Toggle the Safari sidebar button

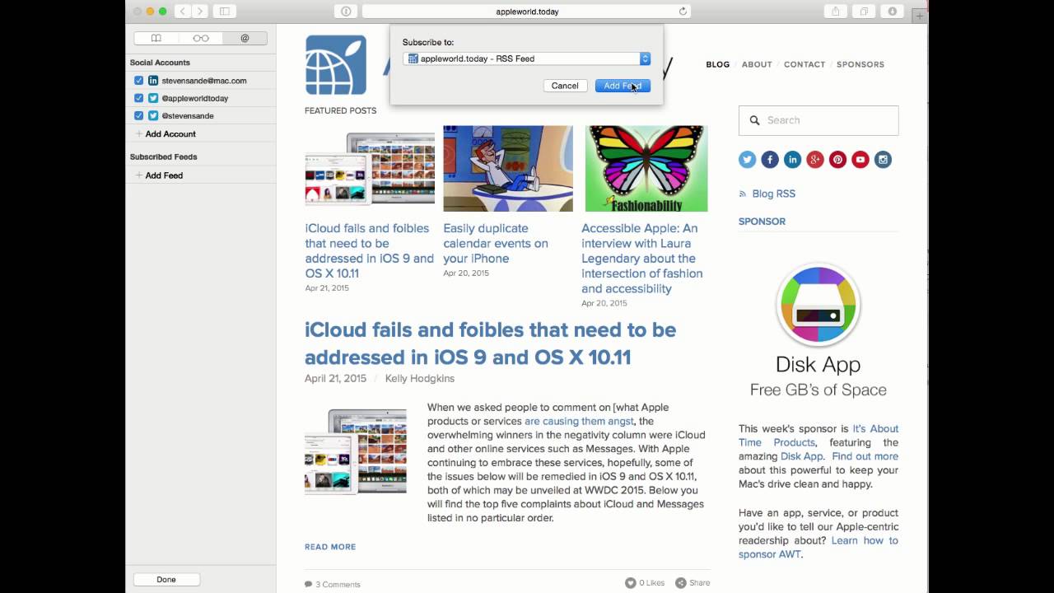[224, 12]
